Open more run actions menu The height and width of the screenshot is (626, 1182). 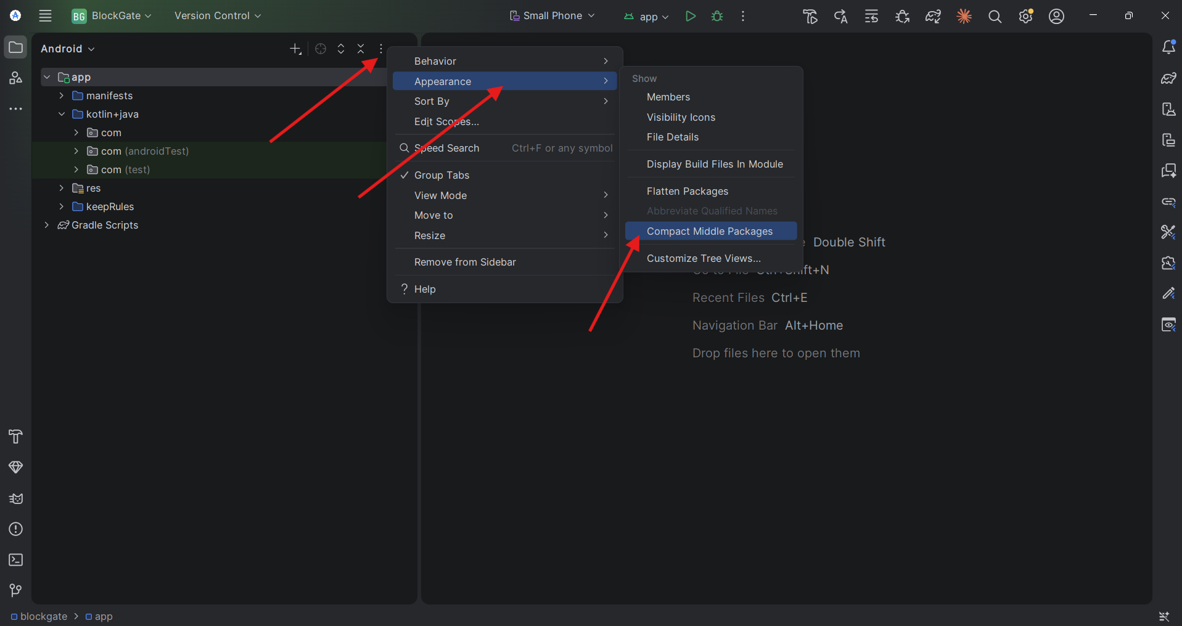(x=743, y=16)
